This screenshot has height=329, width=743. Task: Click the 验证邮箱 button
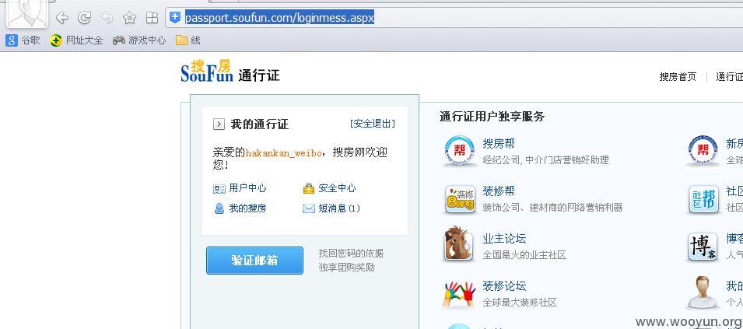[254, 261]
